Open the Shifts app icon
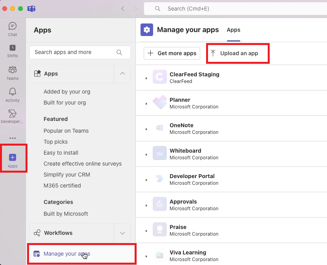327x265 pixels. click(13, 50)
